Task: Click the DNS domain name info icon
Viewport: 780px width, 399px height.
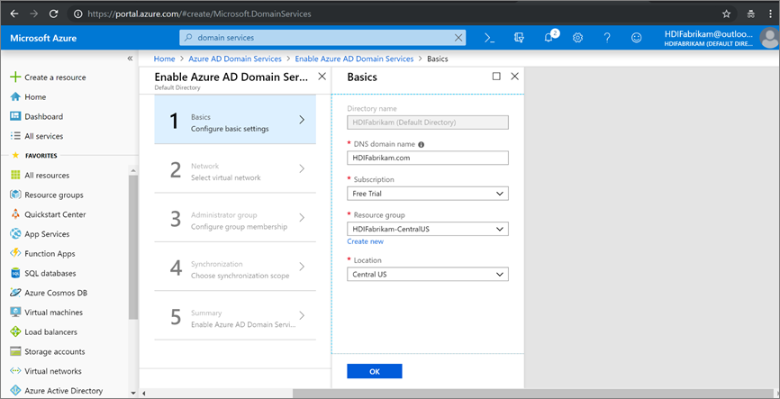Action: tap(421, 144)
